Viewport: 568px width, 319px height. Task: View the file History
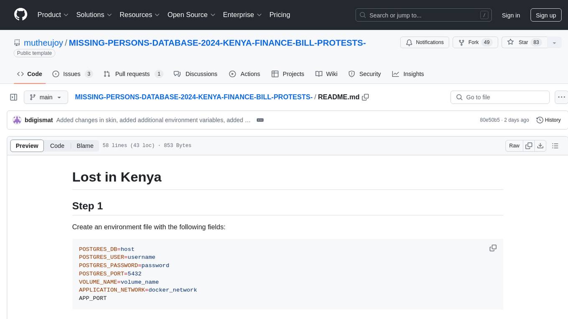click(548, 120)
